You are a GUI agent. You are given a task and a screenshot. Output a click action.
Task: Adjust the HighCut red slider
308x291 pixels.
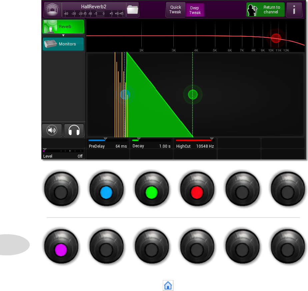(x=195, y=140)
